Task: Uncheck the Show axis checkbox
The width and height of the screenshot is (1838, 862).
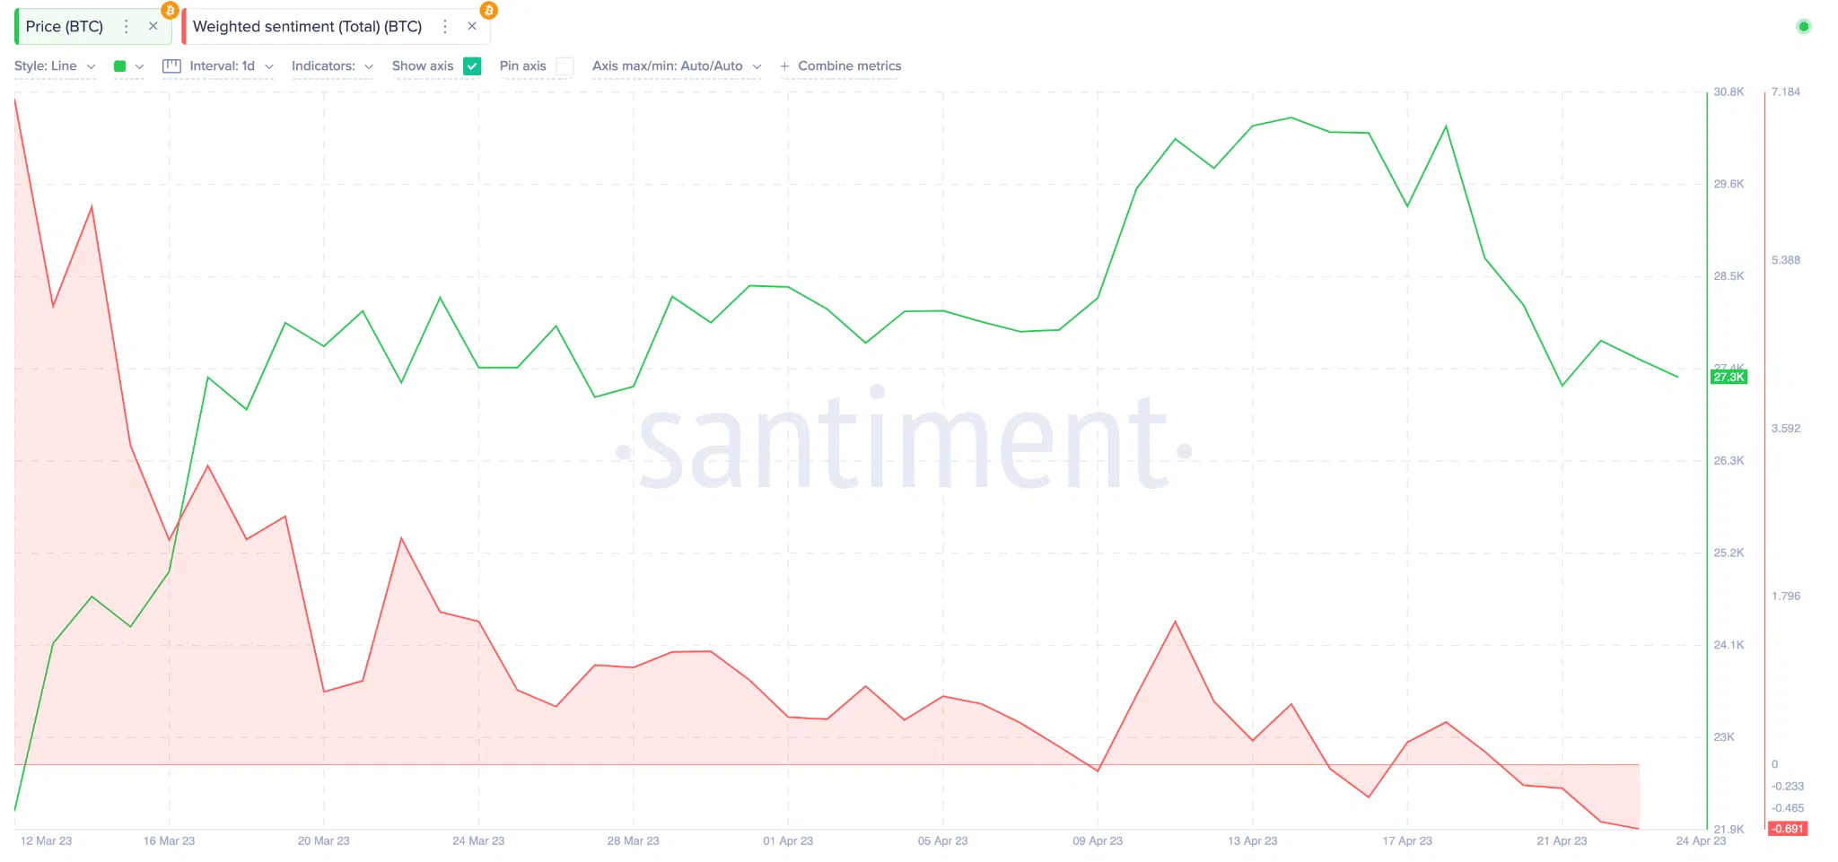Action: click(472, 66)
